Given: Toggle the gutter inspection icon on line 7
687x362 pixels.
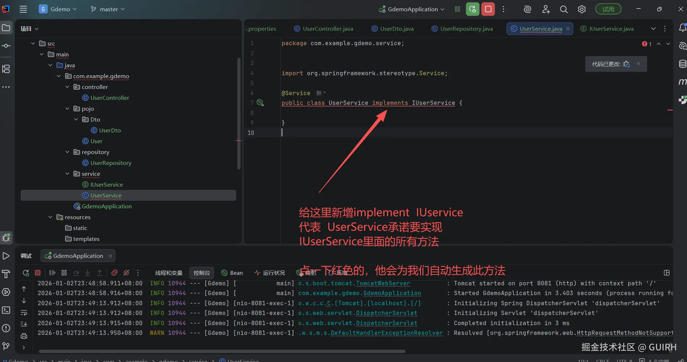Looking at the screenshot, I should tap(260, 103).
